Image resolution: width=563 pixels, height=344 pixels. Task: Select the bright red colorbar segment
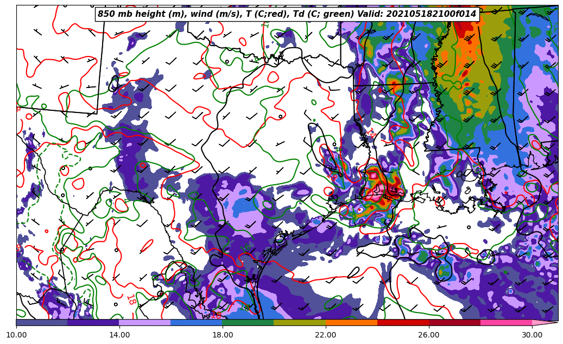(x=402, y=323)
